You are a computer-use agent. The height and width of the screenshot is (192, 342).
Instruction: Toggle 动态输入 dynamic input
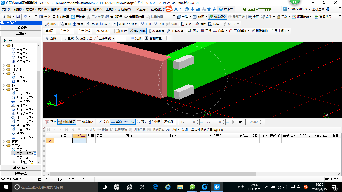85,122
